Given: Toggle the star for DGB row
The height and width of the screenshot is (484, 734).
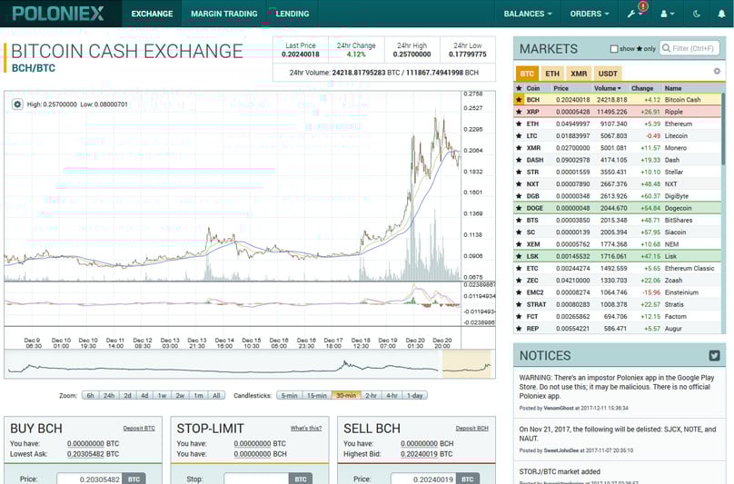Looking at the screenshot, I should [519, 196].
